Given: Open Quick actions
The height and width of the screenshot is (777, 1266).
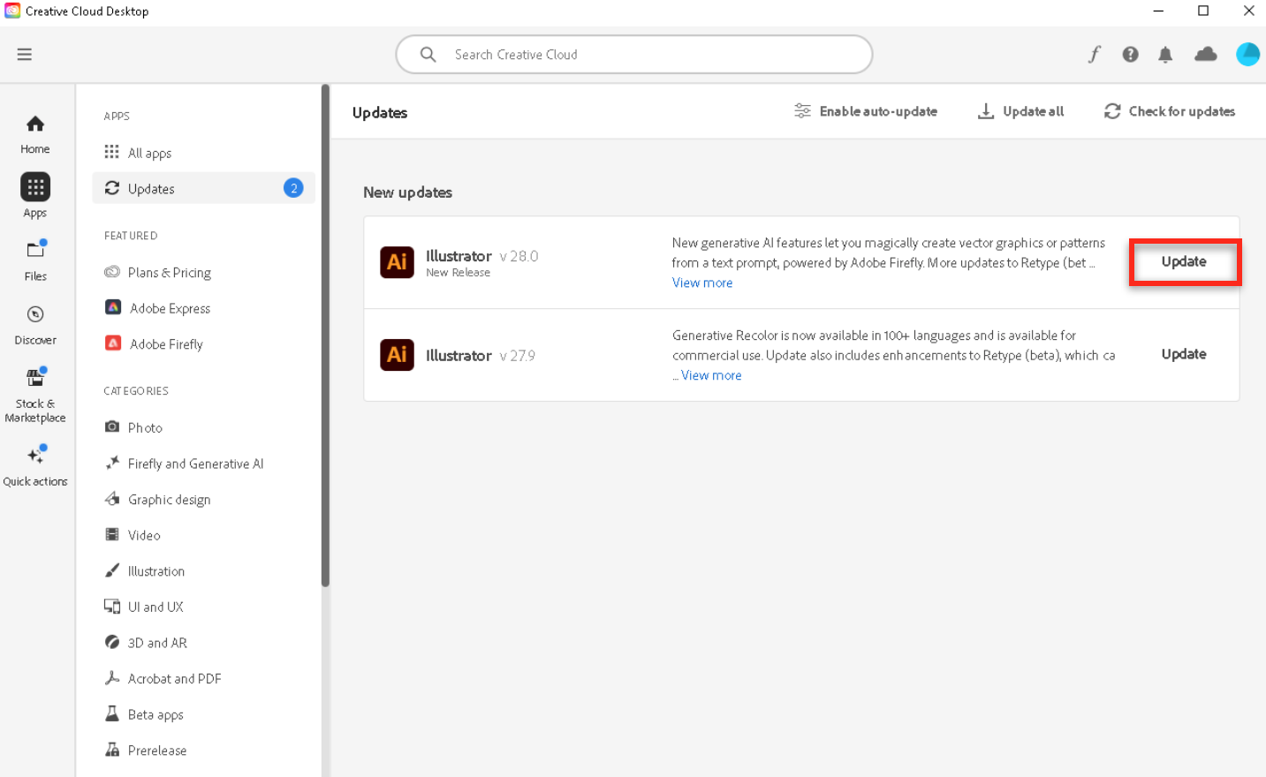Looking at the screenshot, I should coord(35,463).
